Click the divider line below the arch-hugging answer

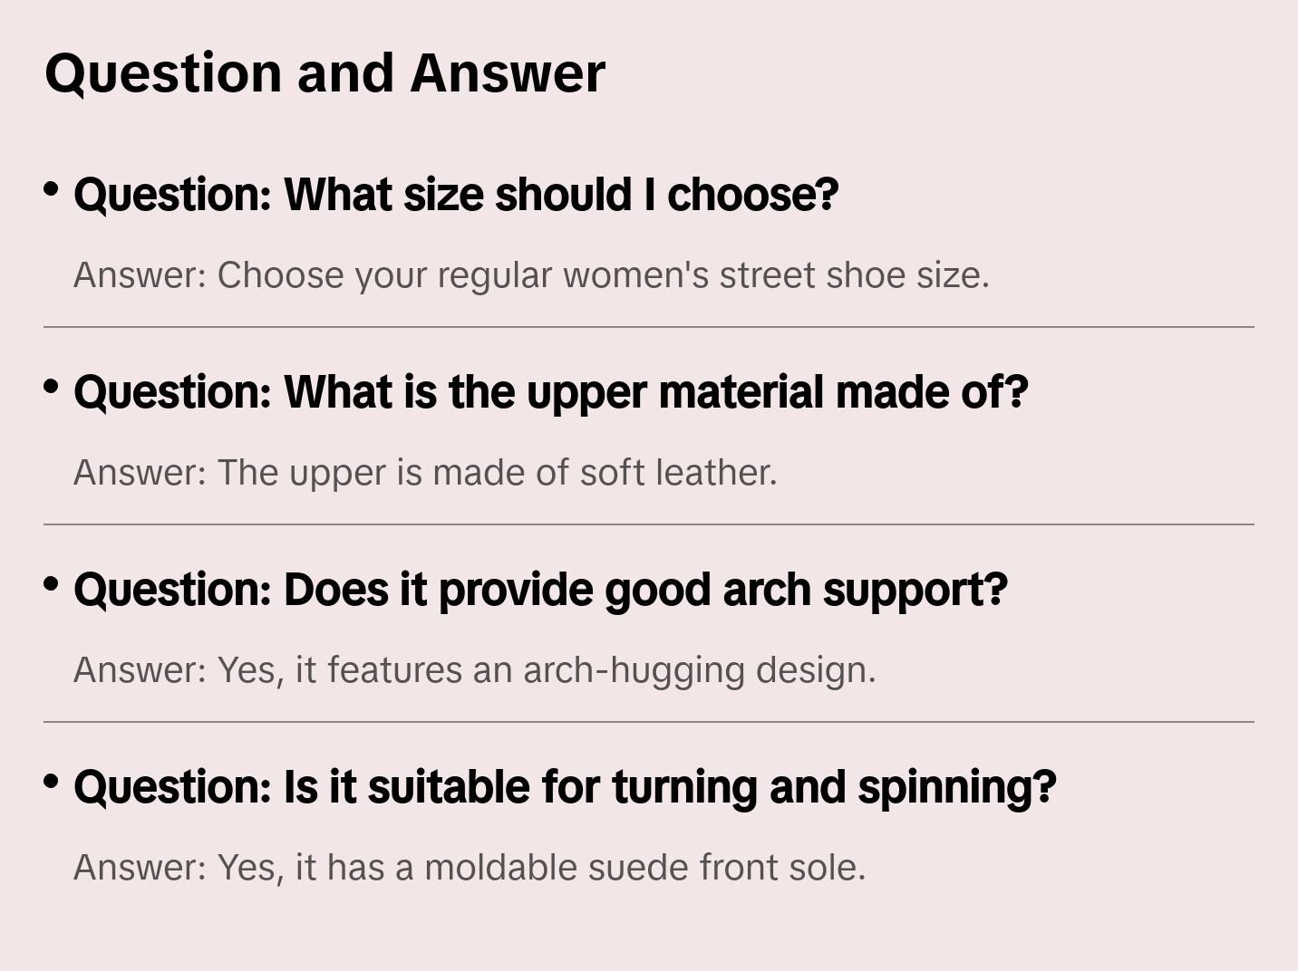pyautogui.click(x=649, y=722)
